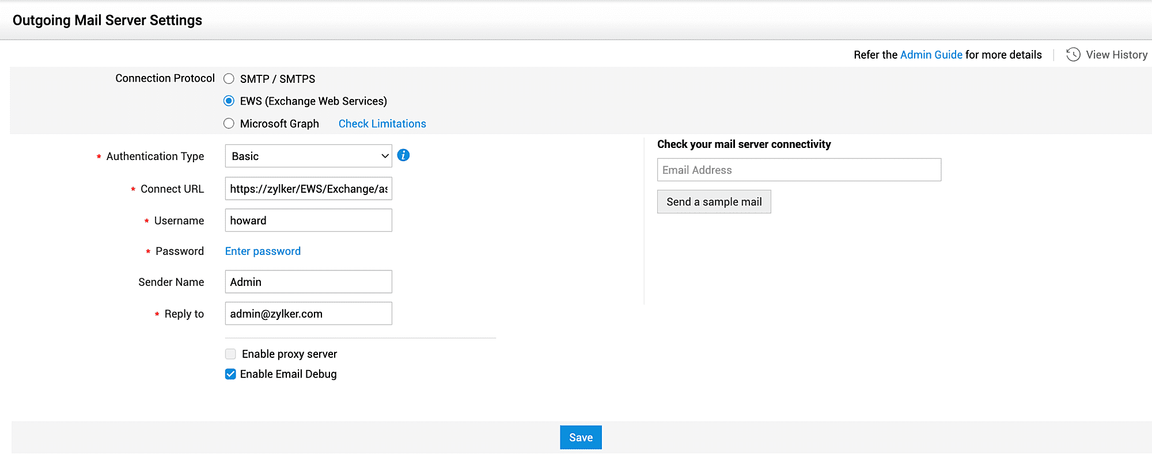Expand the Authentication Type dropdown
The image size is (1152, 458).
click(308, 156)
